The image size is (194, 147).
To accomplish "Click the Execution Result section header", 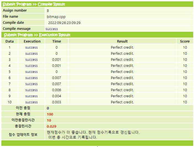I will (97, 35).
